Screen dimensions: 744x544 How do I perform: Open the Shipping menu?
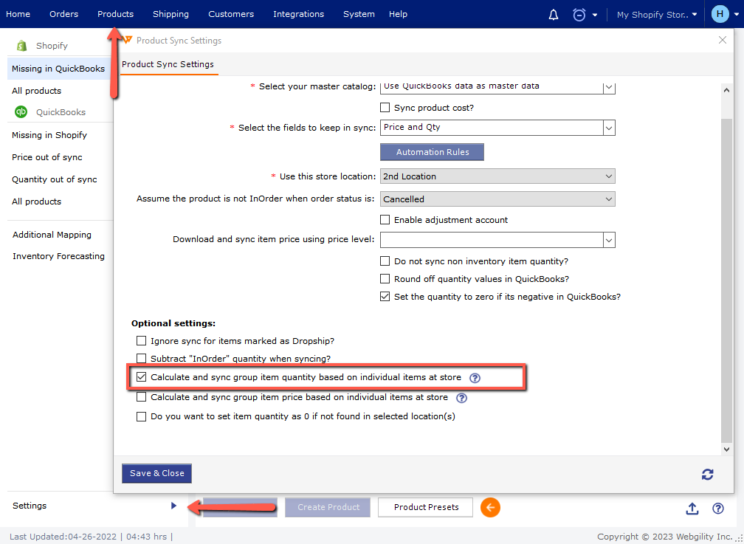tap(170, 14)
